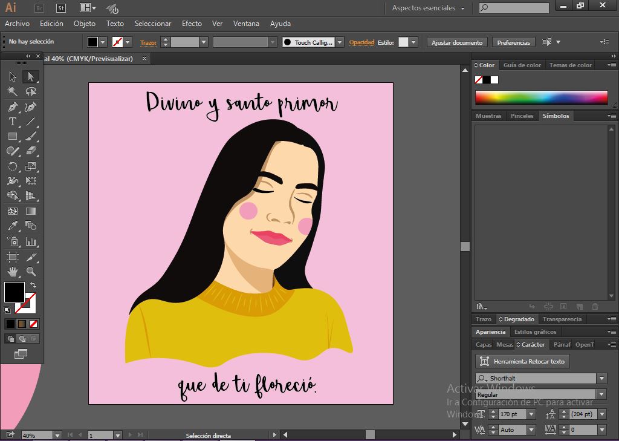
Task: Switch to the Muestras tab
Action: pos(488,116)
